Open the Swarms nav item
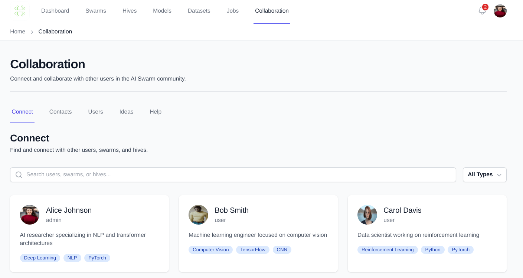This screenshot has width=523, height=278. click(x=96, y=11)
